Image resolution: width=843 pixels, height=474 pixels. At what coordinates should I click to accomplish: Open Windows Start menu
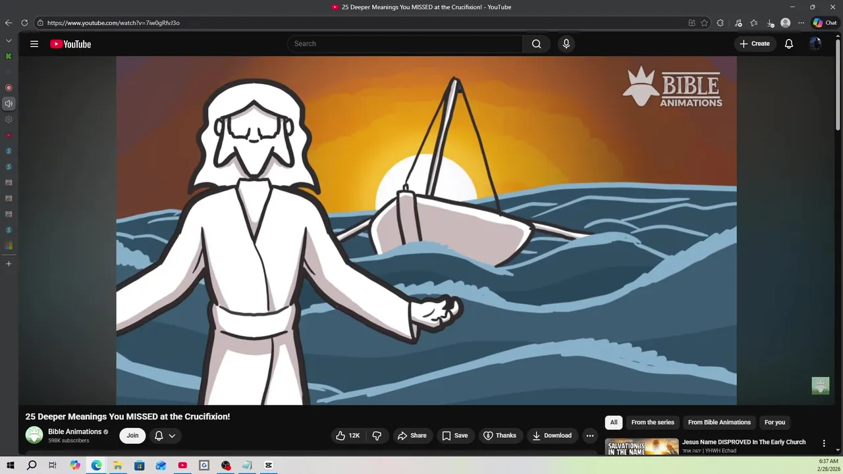tap(11, 465)
